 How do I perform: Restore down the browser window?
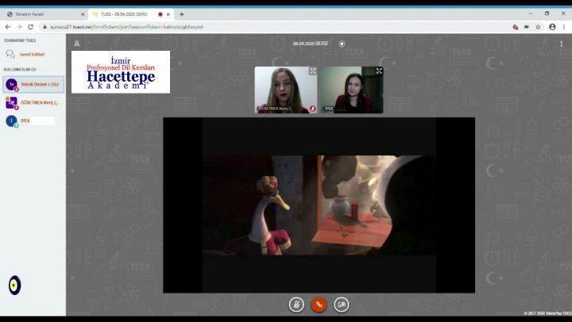pyautogui.click(x=547, y=13)
